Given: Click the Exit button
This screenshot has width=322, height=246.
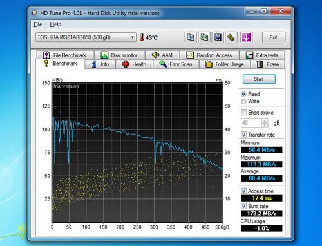Looking at the screenshot, I should click(x=274, y=37).
